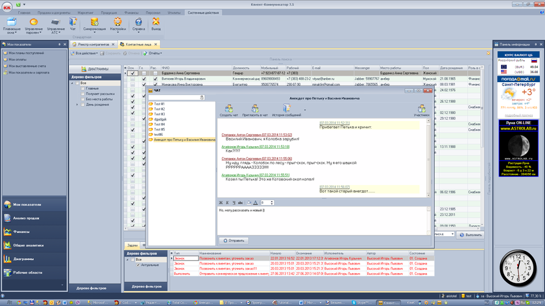Toggle Осн. checkbox for Бурденко Анна Сергеевна
Screen dimensions: 545x306
pos(132,73)
